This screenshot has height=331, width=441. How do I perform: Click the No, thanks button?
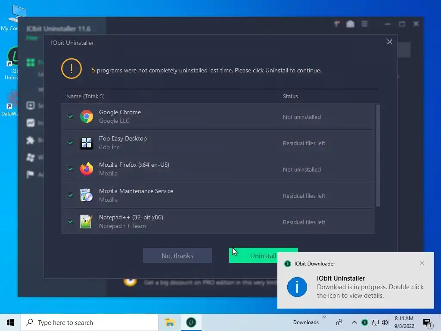[x=177, y=256]
